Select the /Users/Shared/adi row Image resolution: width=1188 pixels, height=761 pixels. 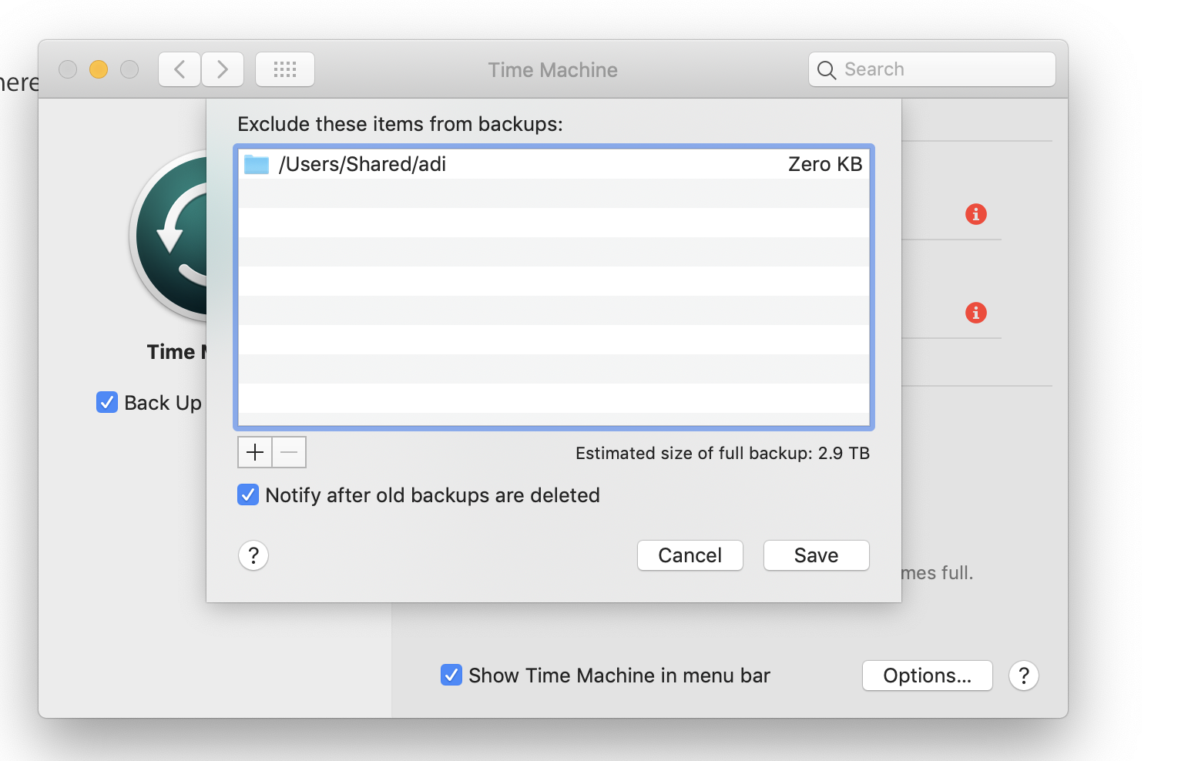pos(554,164)
